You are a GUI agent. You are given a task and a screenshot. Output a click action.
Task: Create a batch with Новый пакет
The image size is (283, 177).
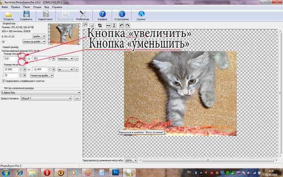[45, 16]
